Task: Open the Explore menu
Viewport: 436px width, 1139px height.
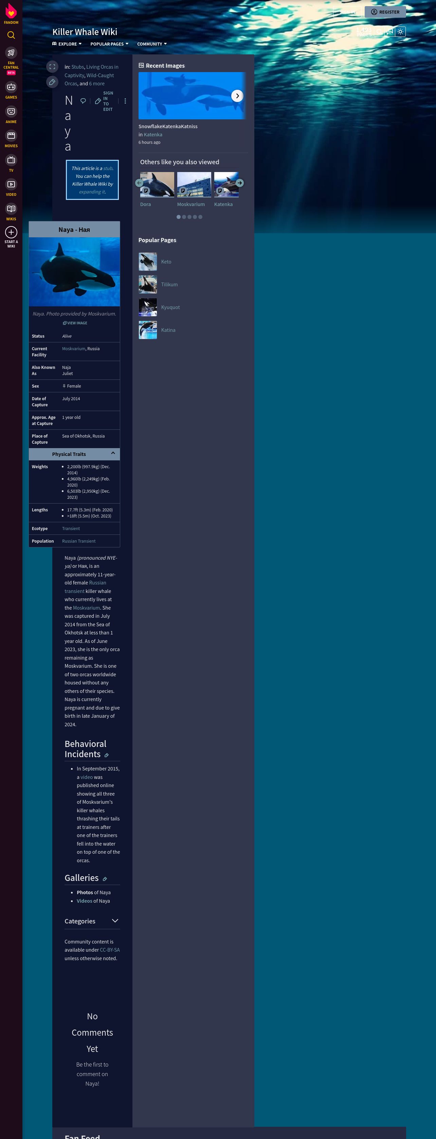Action: [67, 44]
